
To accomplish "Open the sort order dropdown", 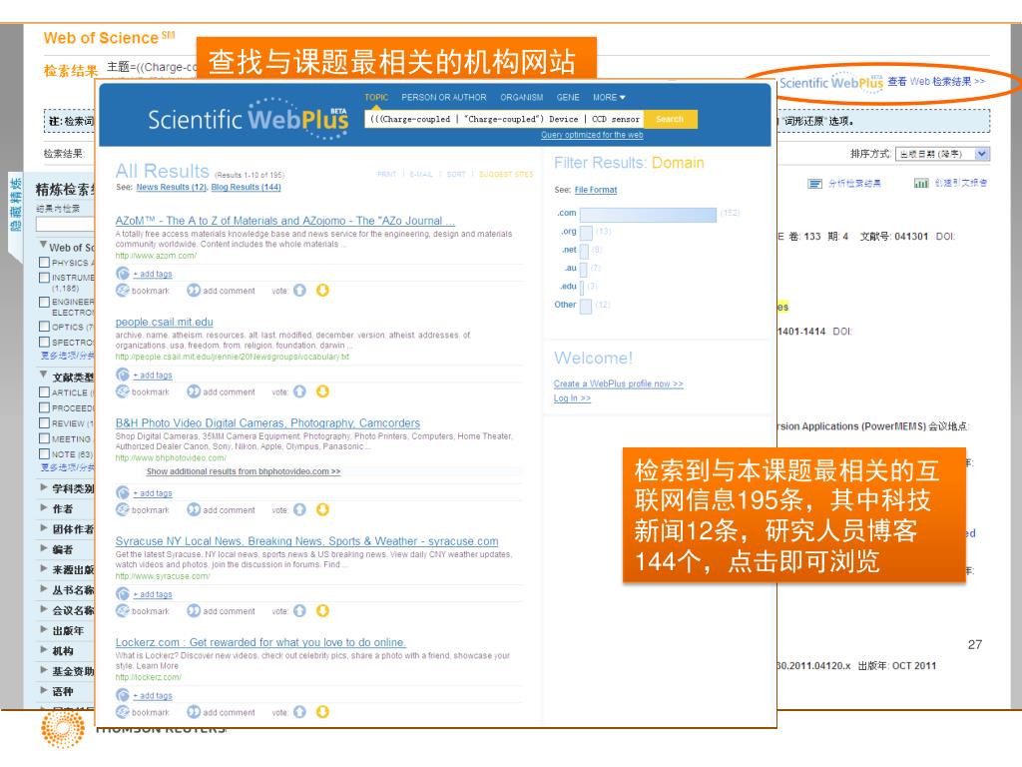I will click(942, 154).
